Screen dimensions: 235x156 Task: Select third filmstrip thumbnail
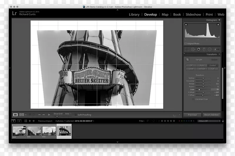pyautogui.click(x=49, y=131)
